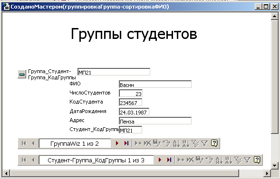The height and width of the screenshot is (179, 280).
Task: Maximize the СозданоМастером window
Action: [266, 7]
